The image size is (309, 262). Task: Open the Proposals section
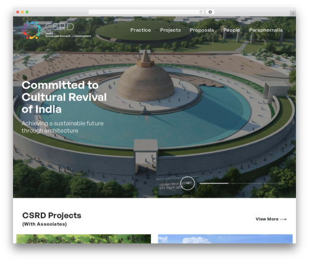tap(202, 30)
